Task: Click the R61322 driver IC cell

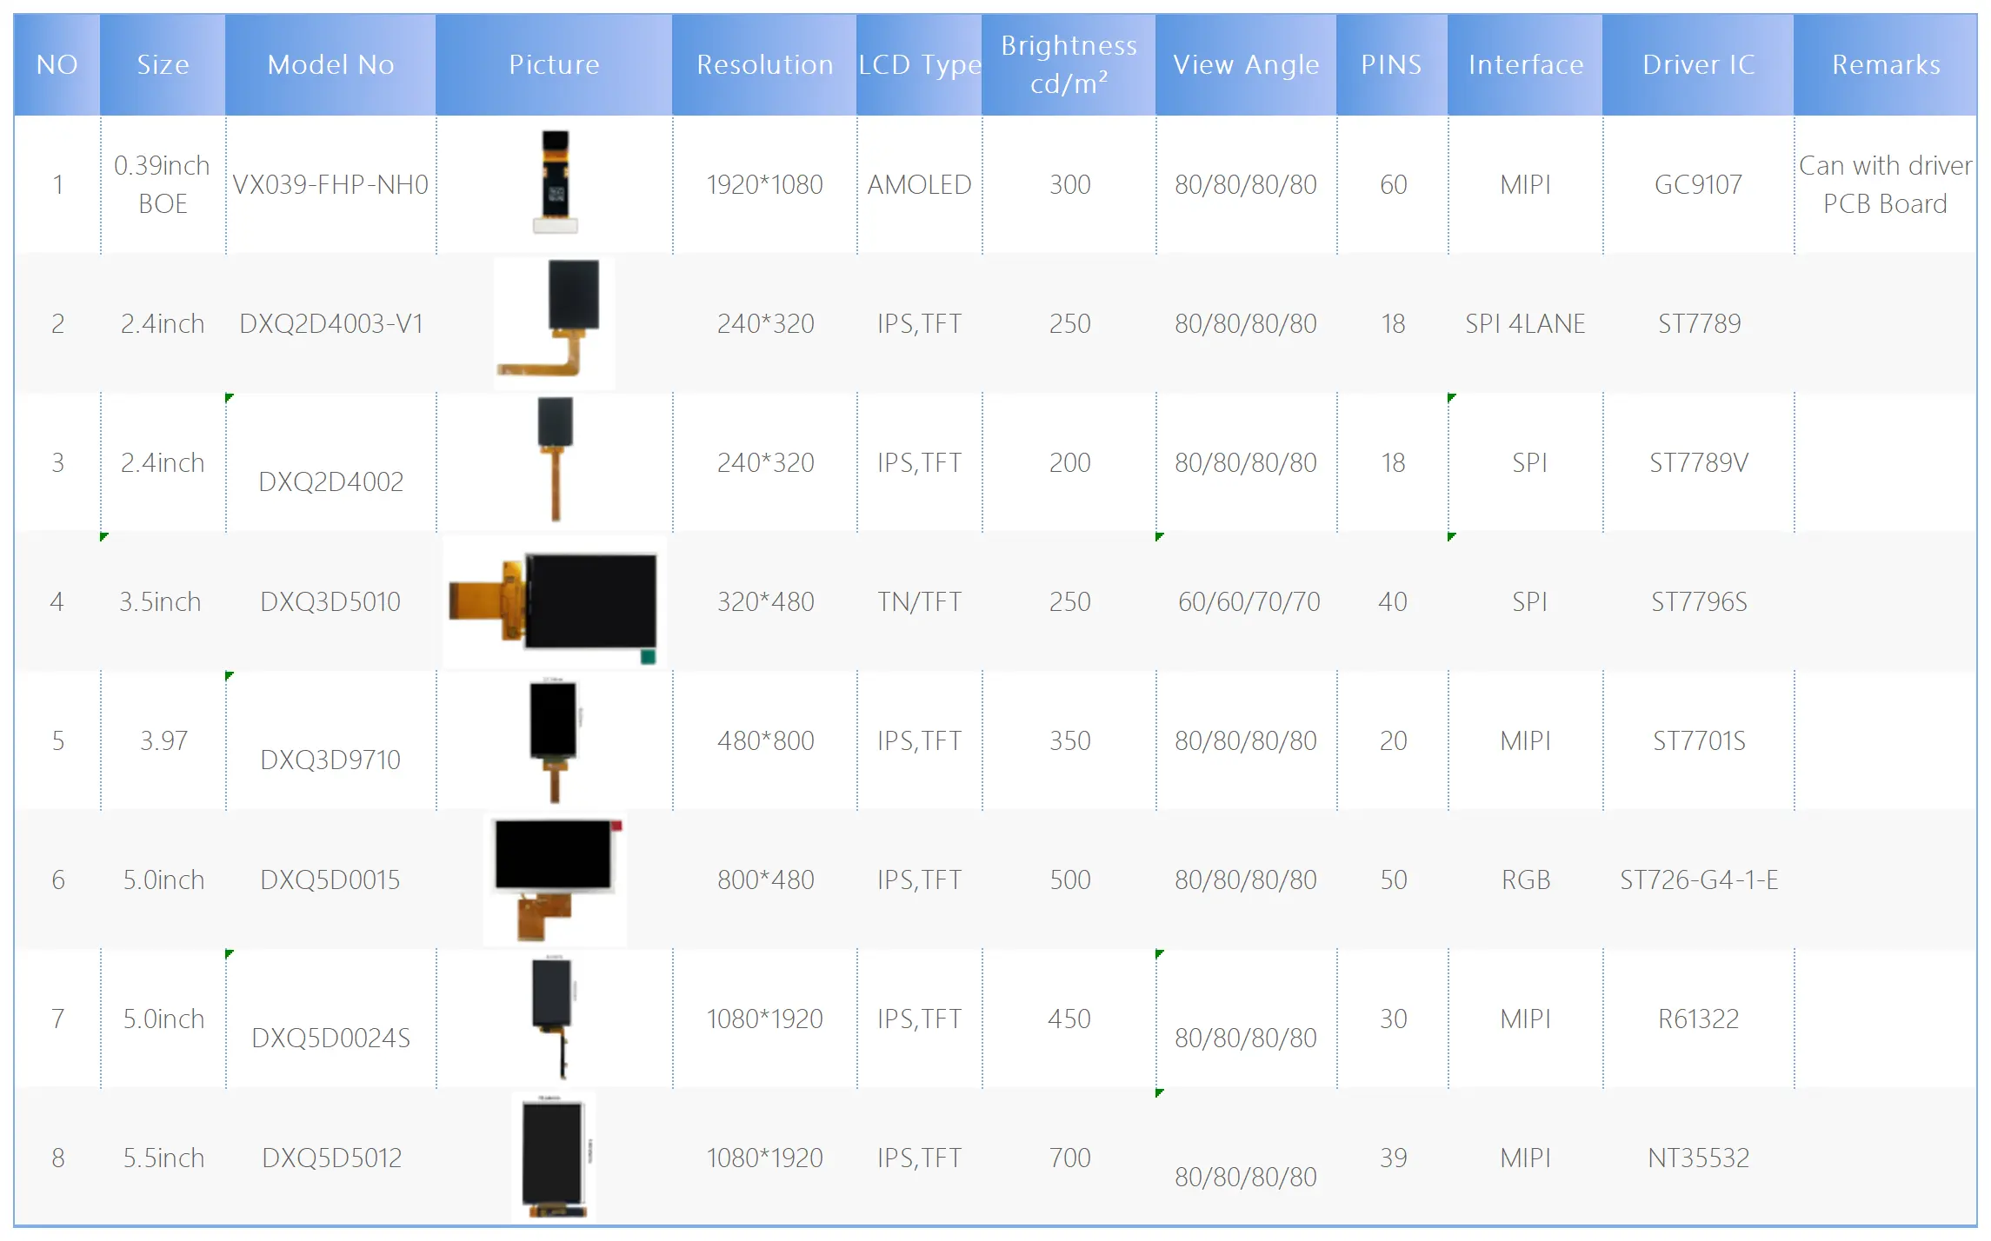Action: pos(1698,1019)
